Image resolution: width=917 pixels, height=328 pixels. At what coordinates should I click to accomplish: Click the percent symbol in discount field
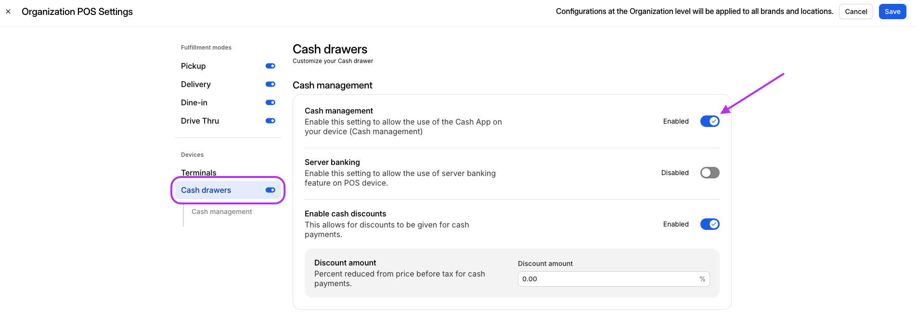(702, 279)
